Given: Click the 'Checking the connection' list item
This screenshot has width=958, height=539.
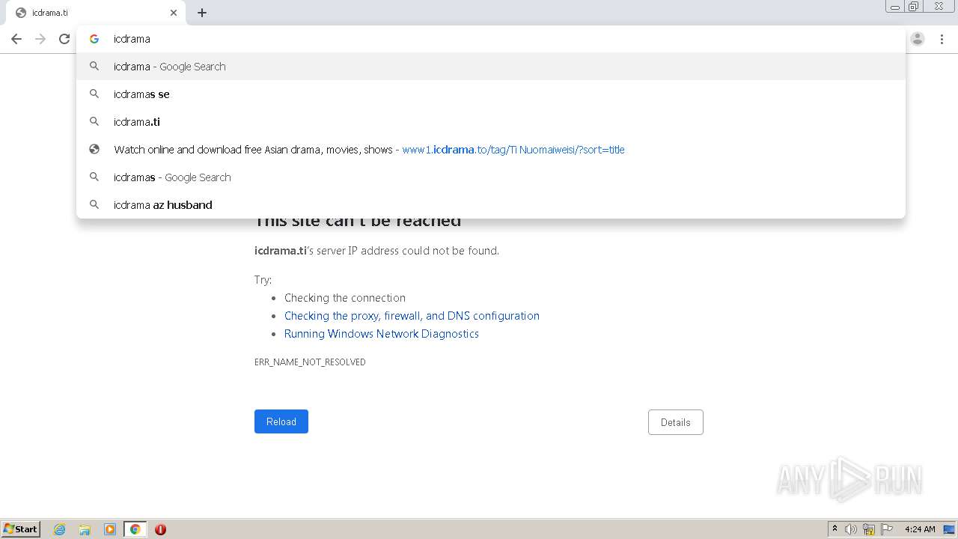Looking at the screenshot, I should coord(345,298).
